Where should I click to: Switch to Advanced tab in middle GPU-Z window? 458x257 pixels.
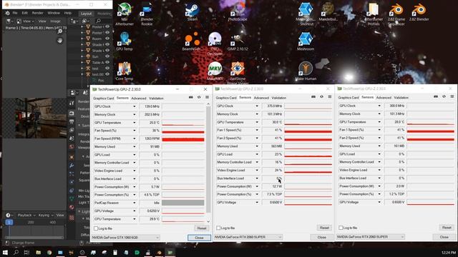[261, 98]
